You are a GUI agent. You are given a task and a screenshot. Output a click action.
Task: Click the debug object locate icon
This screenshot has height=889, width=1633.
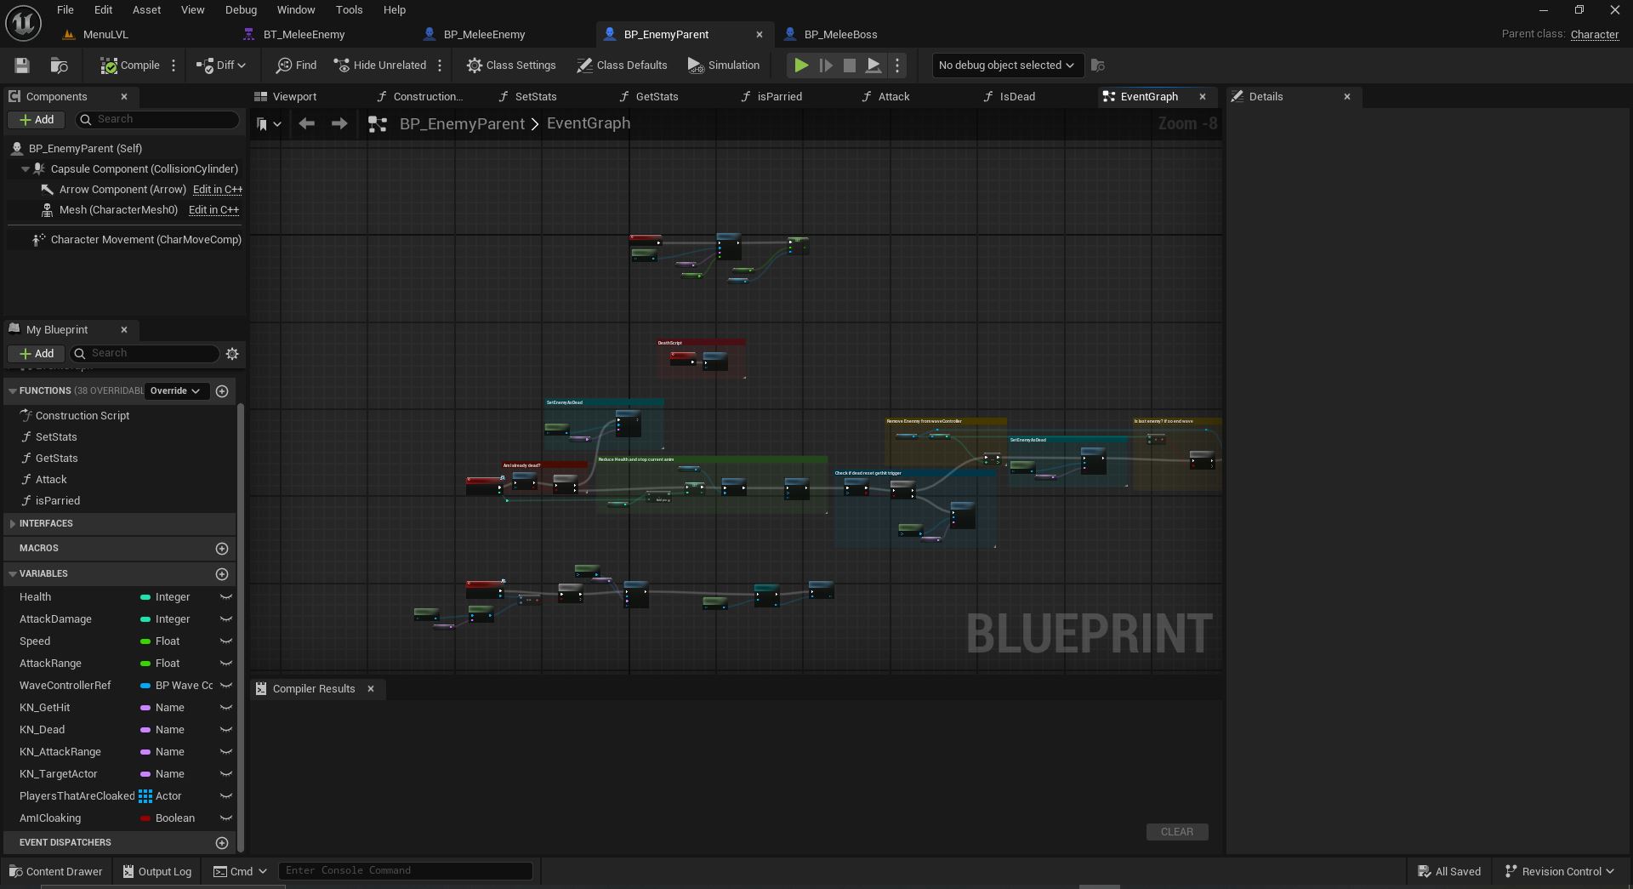pos(1098,66)
